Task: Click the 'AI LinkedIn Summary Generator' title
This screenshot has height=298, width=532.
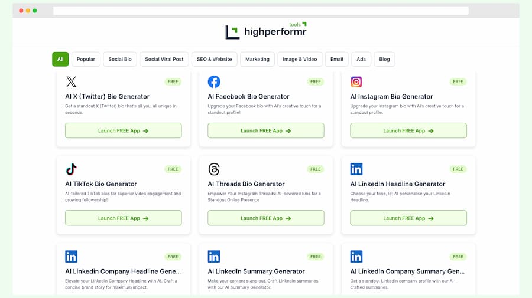Action: [x=256, y=271]
